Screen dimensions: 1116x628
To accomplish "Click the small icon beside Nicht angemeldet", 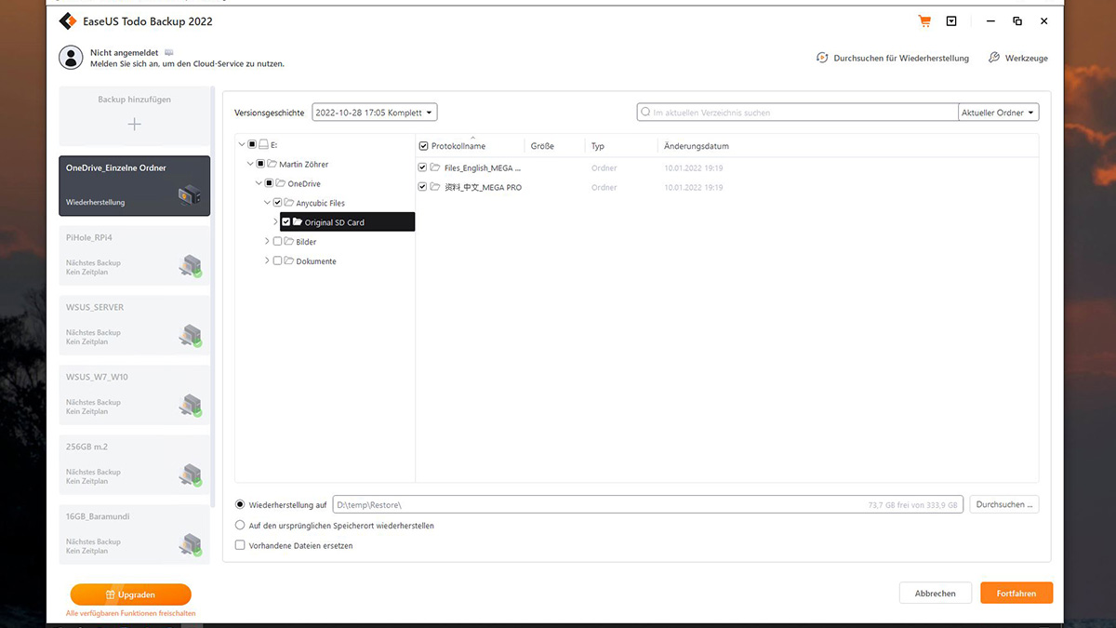I will click(168, 53).
